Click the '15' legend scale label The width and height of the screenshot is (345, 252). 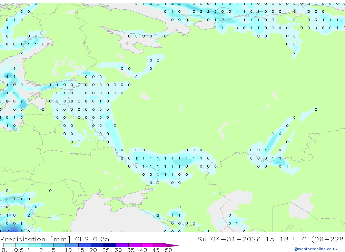click(80, 250)
